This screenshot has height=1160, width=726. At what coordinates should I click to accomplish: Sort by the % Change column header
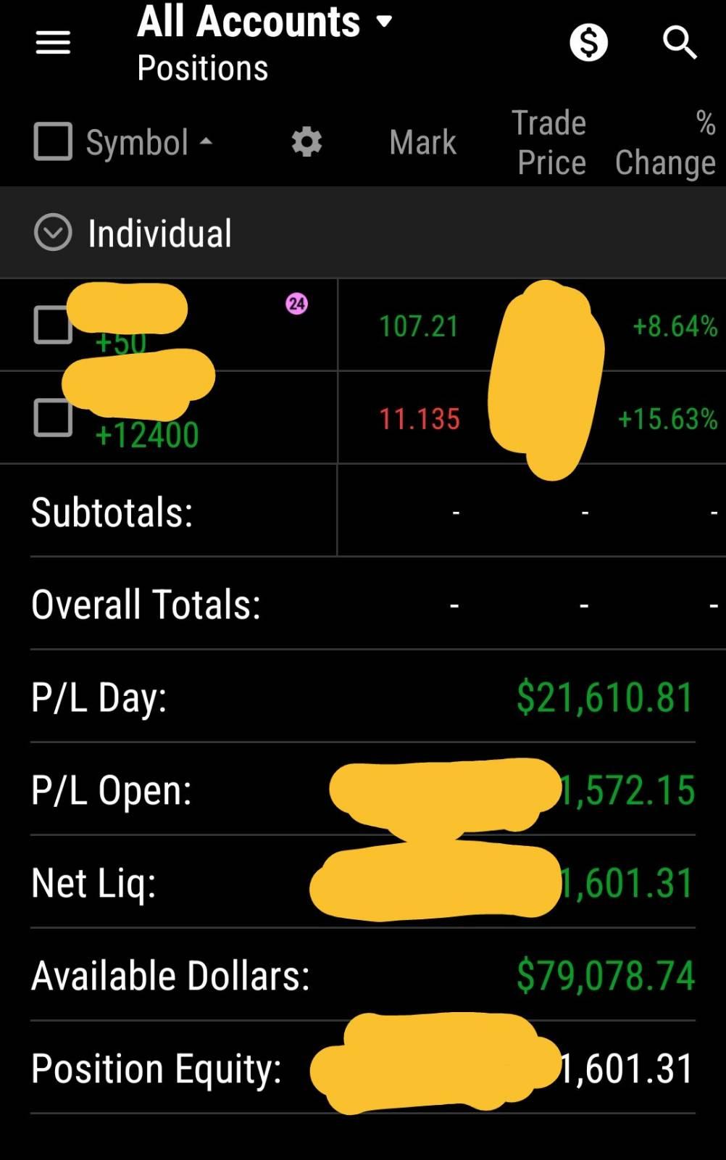click(665, 142)
